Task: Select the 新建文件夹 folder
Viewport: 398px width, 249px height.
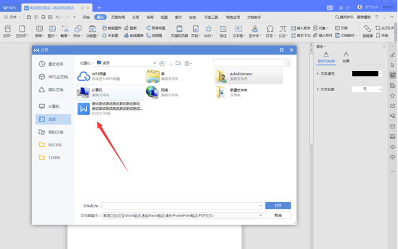Action: pos(248,92)
